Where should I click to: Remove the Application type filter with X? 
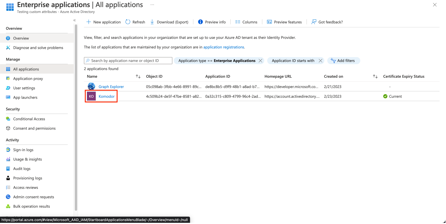pos(260,61)
